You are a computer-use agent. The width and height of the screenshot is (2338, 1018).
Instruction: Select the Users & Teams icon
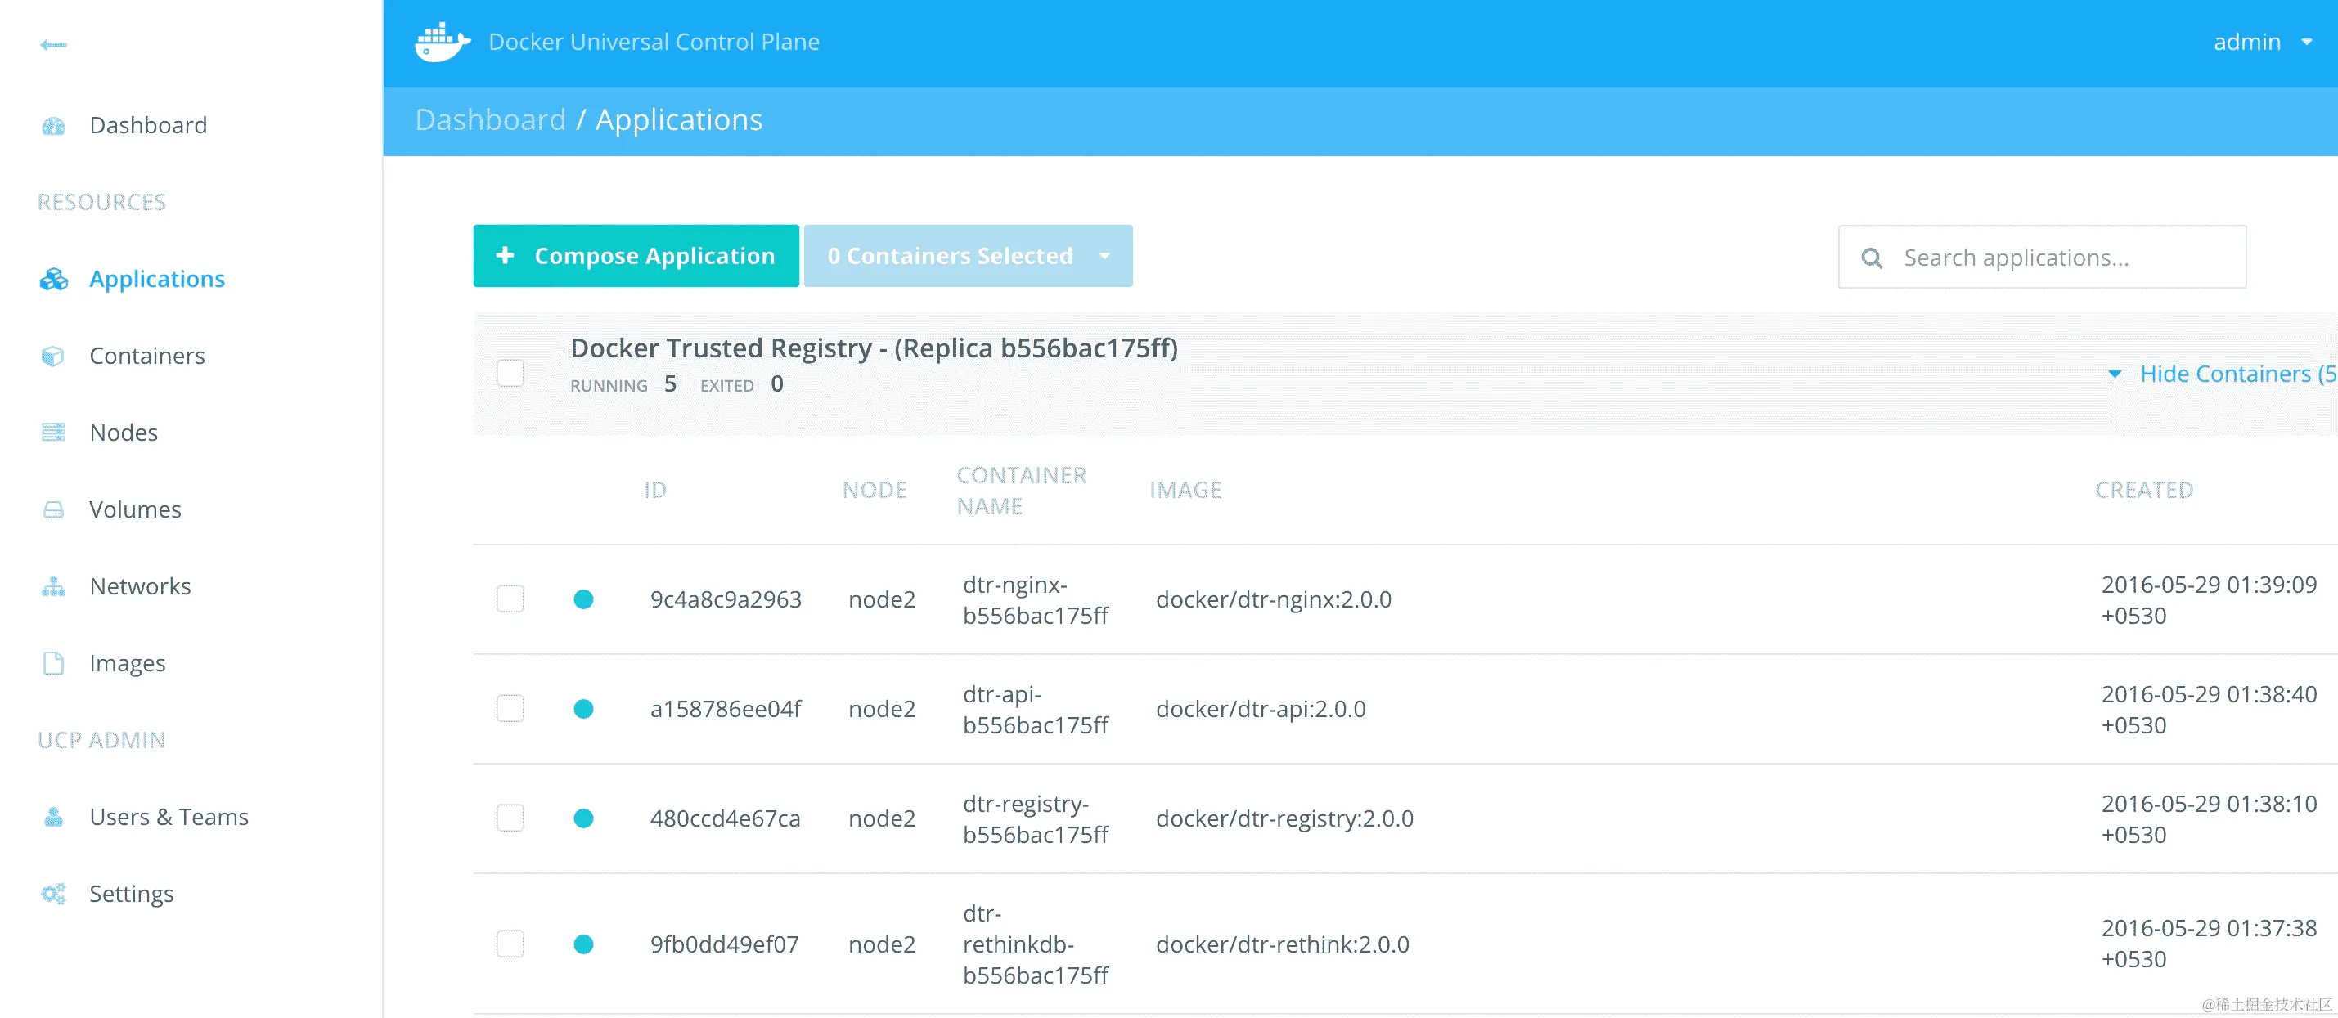coord(53,817)
